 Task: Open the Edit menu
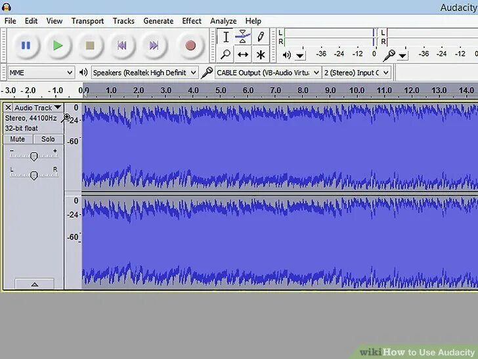tap(31, 21)
